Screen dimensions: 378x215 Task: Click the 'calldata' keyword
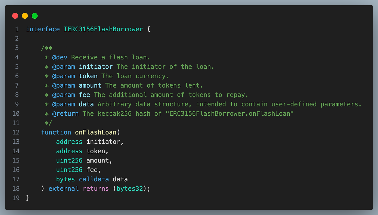[94, 179]
